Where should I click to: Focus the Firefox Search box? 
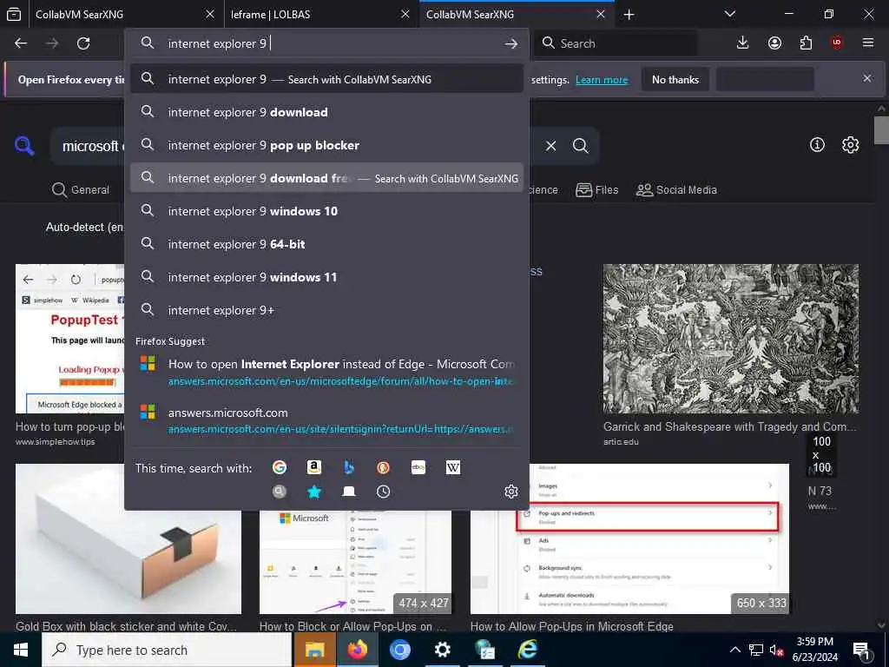616,43
